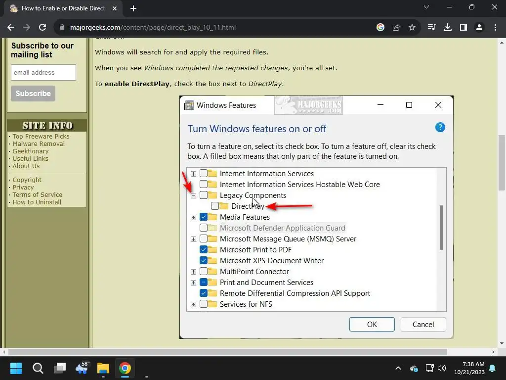
Task: Click the Subscribe button
Action: point(33,94)
